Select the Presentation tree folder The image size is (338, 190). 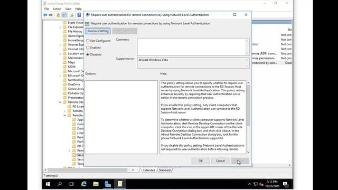click(76, 98)
